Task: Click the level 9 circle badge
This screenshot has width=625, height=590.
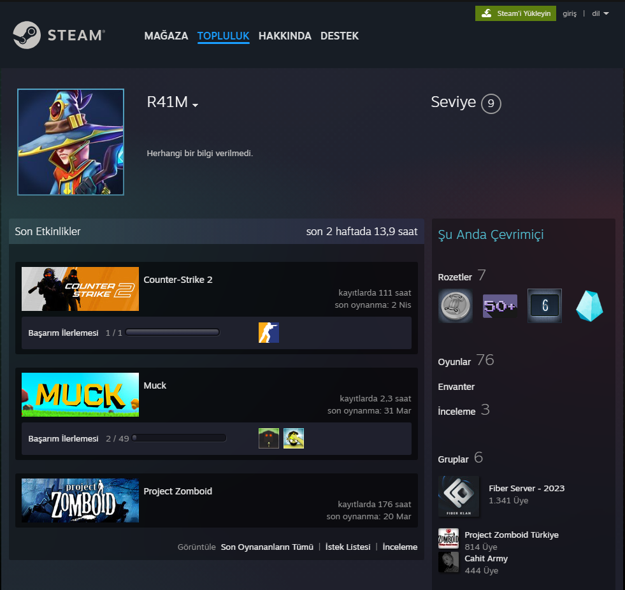Action: click(491, 104)
